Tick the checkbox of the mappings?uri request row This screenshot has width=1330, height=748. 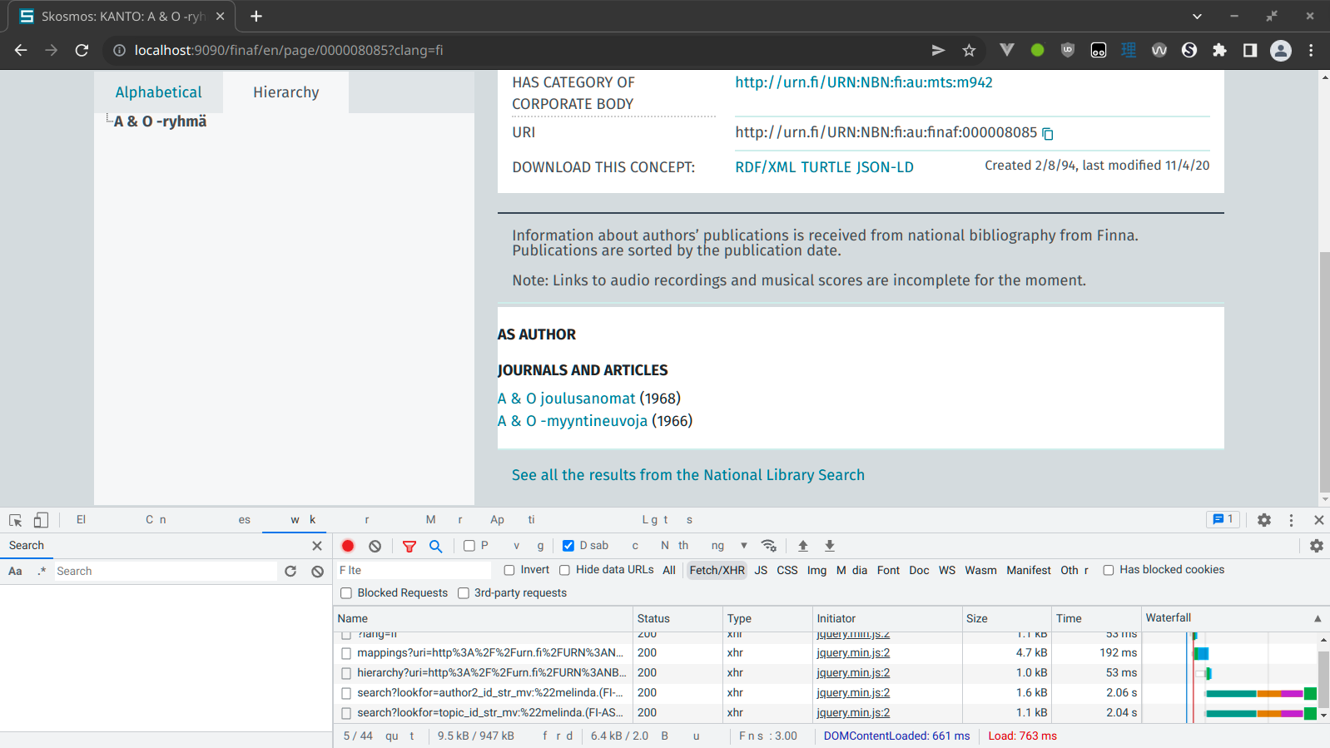346,653
